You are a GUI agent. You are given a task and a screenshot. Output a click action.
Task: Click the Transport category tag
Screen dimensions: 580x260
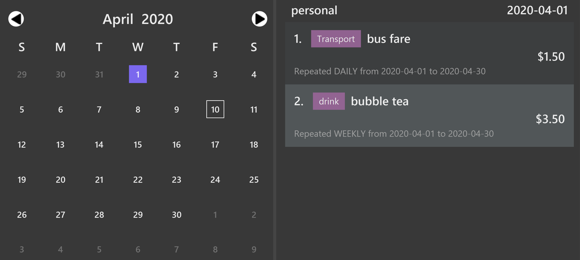[x=336, y=39]
